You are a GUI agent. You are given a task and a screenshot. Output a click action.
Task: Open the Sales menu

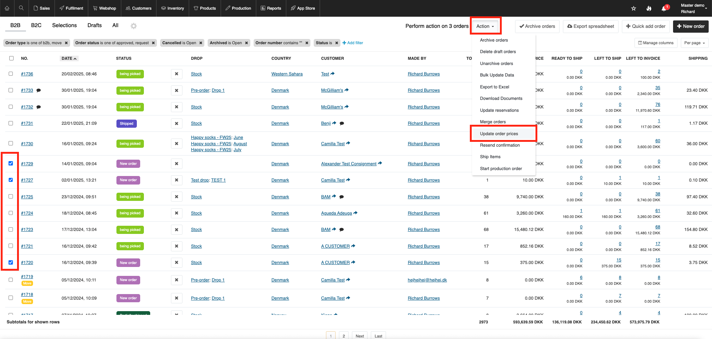tap(42, 8)
